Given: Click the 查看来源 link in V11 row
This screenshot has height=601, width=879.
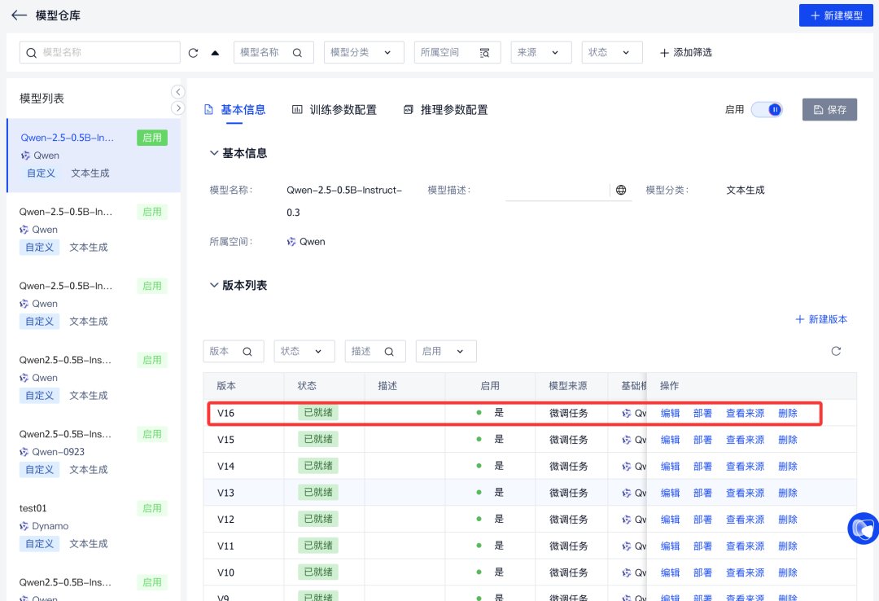Looking at the screenshot, I should (x=745, y=546).
